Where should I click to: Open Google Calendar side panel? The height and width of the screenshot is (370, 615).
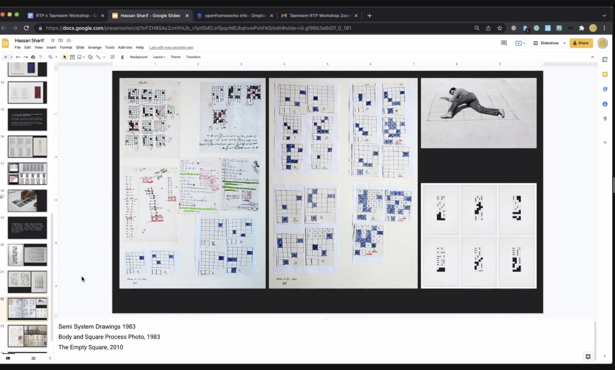tap(605, 59)
